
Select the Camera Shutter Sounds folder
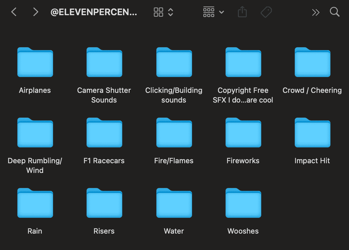pos(104,62)
